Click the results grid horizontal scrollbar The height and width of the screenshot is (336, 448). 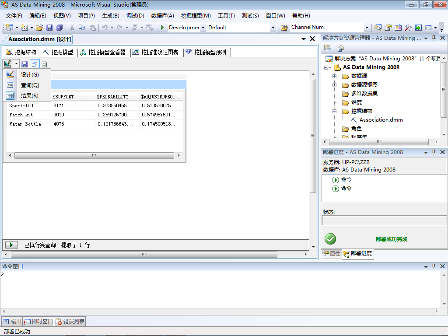pos(94,155)
